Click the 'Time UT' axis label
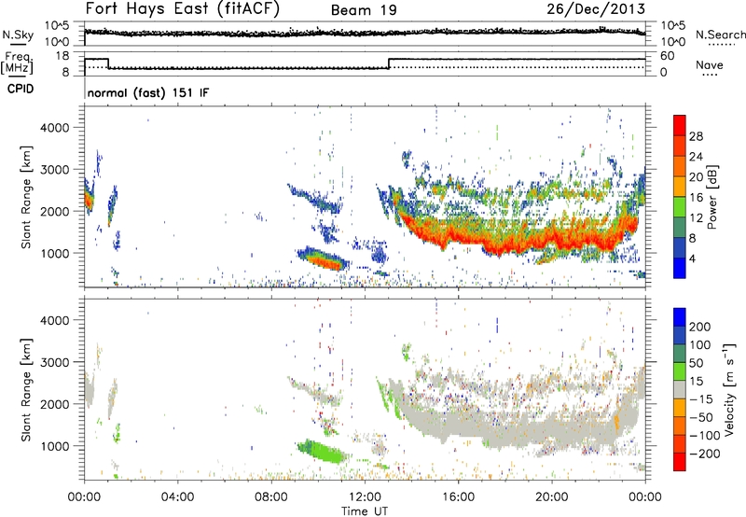The height and width of the screenshot is (517, 746). [x=365, y=510]
